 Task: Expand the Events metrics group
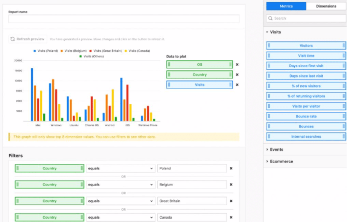pyautogui.click(x=277, y=150)
